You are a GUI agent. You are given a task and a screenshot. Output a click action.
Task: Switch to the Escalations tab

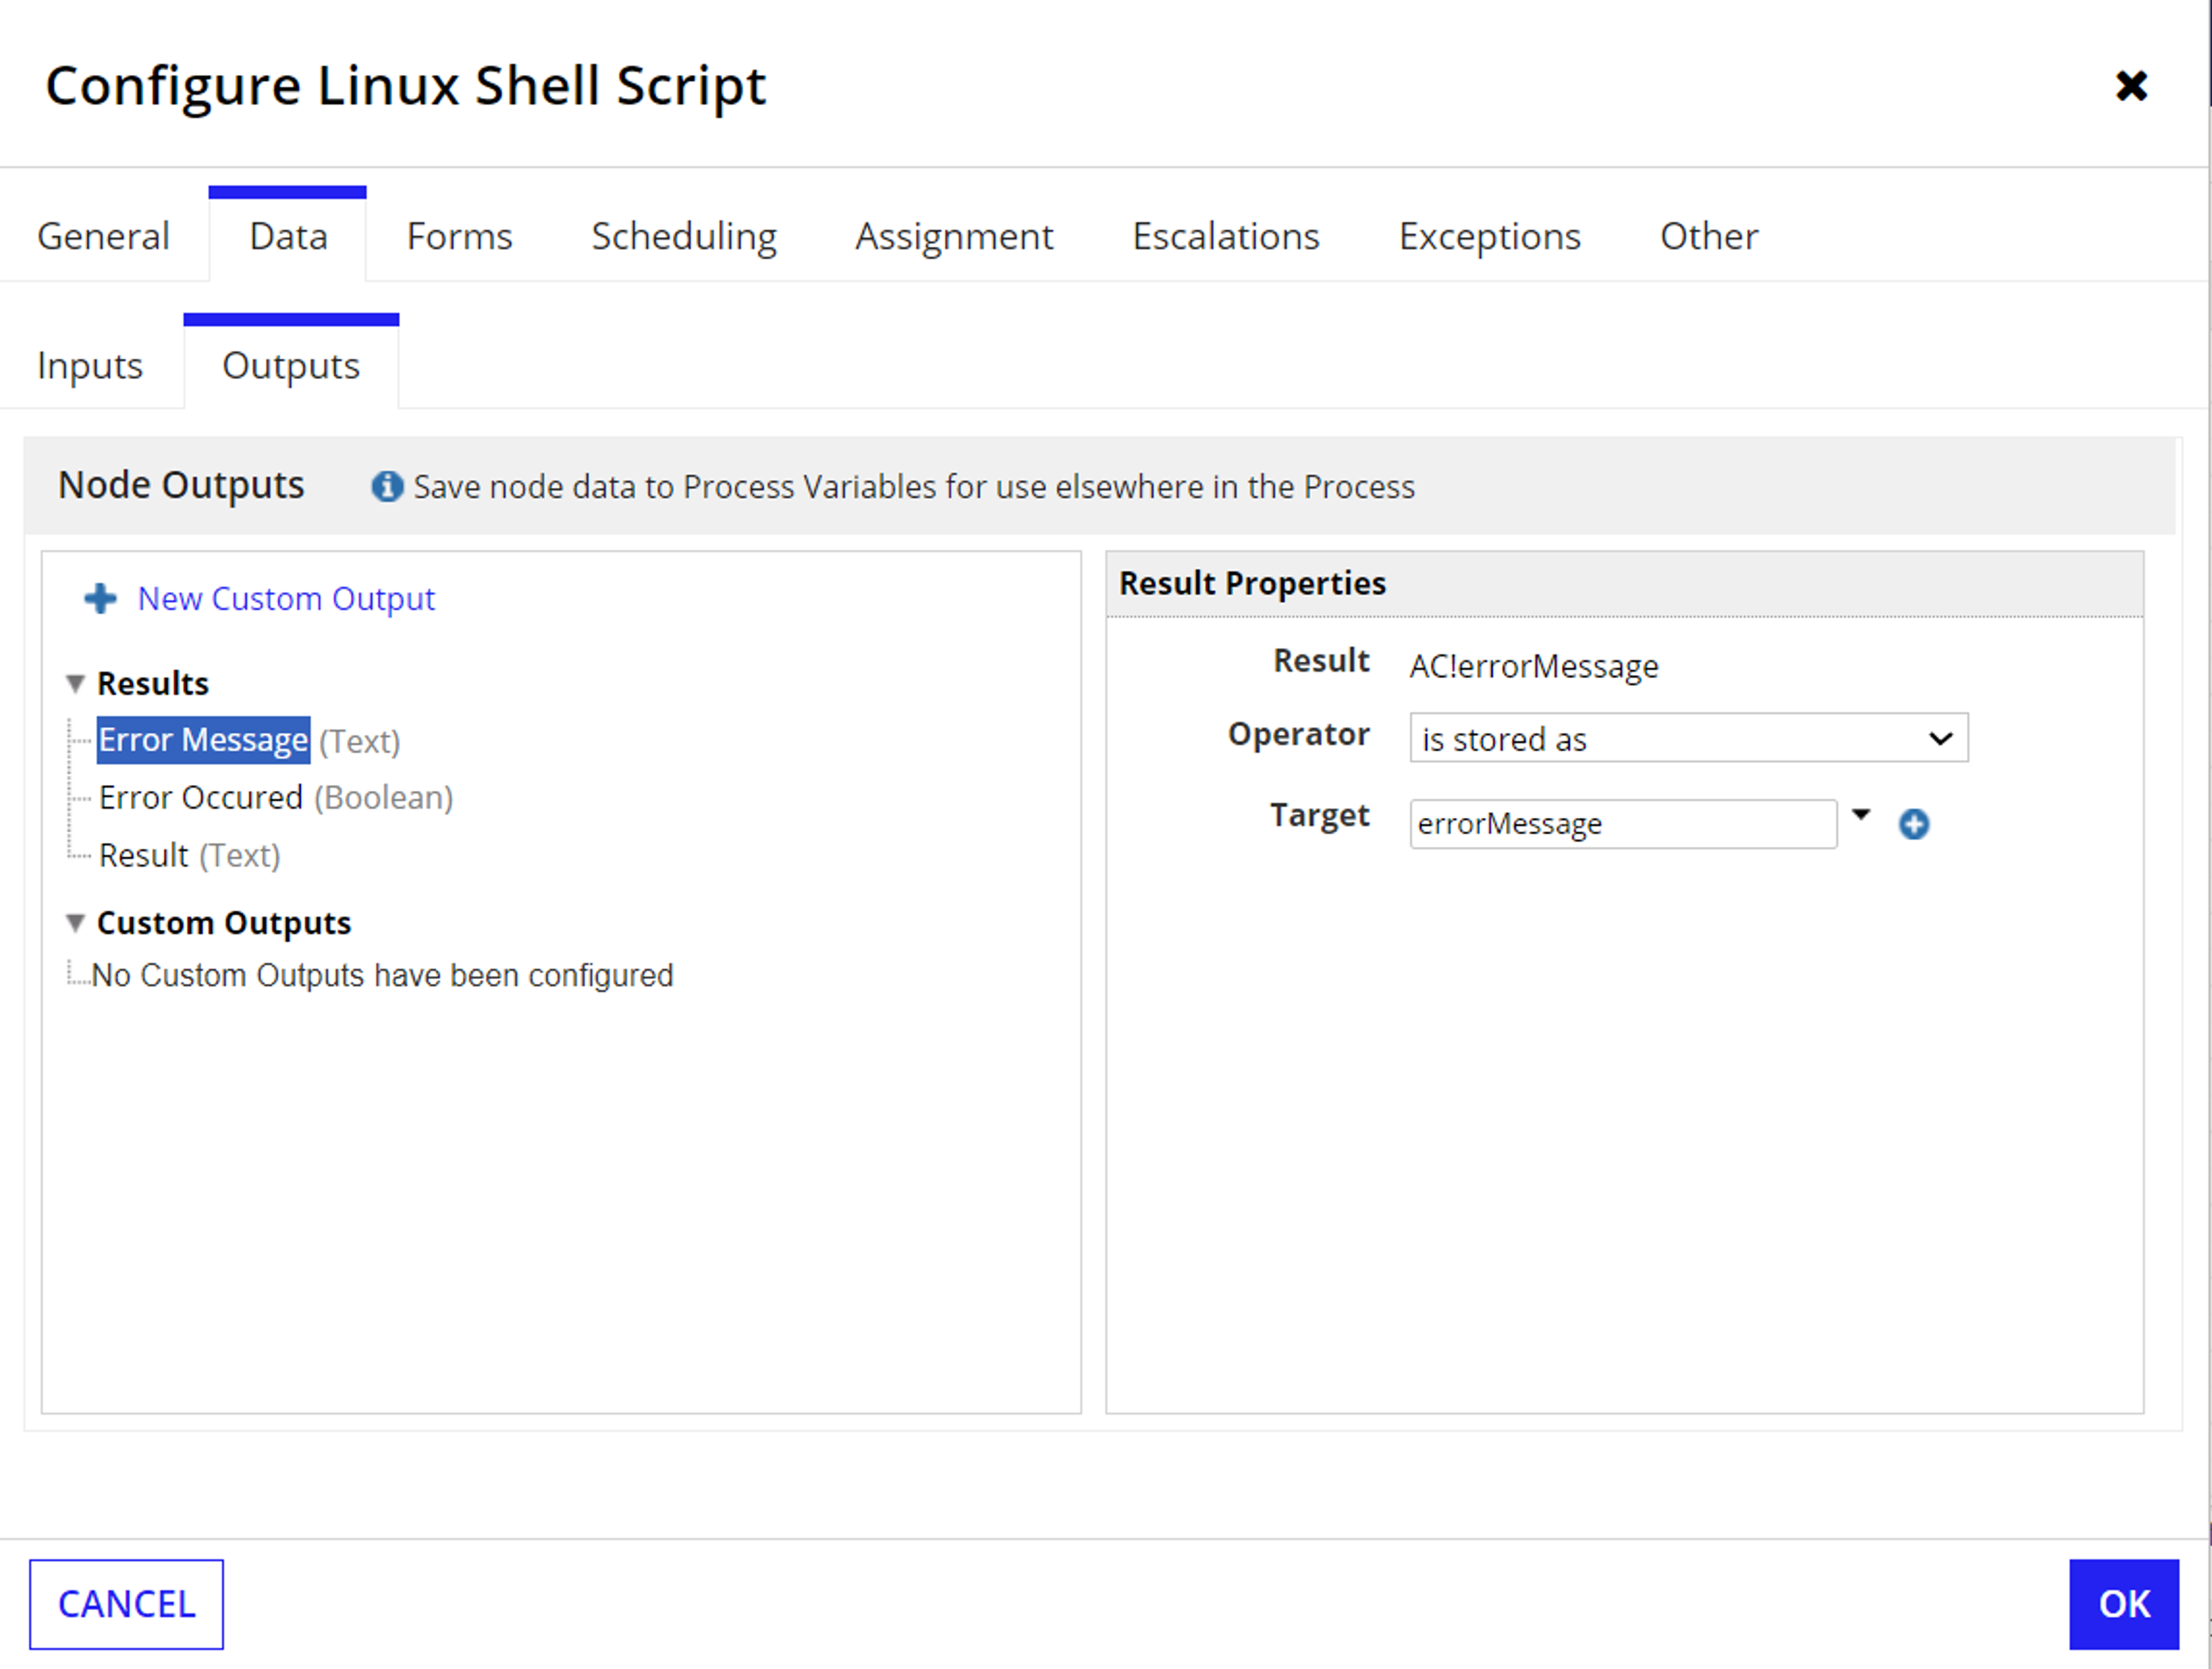[1226, 236]
